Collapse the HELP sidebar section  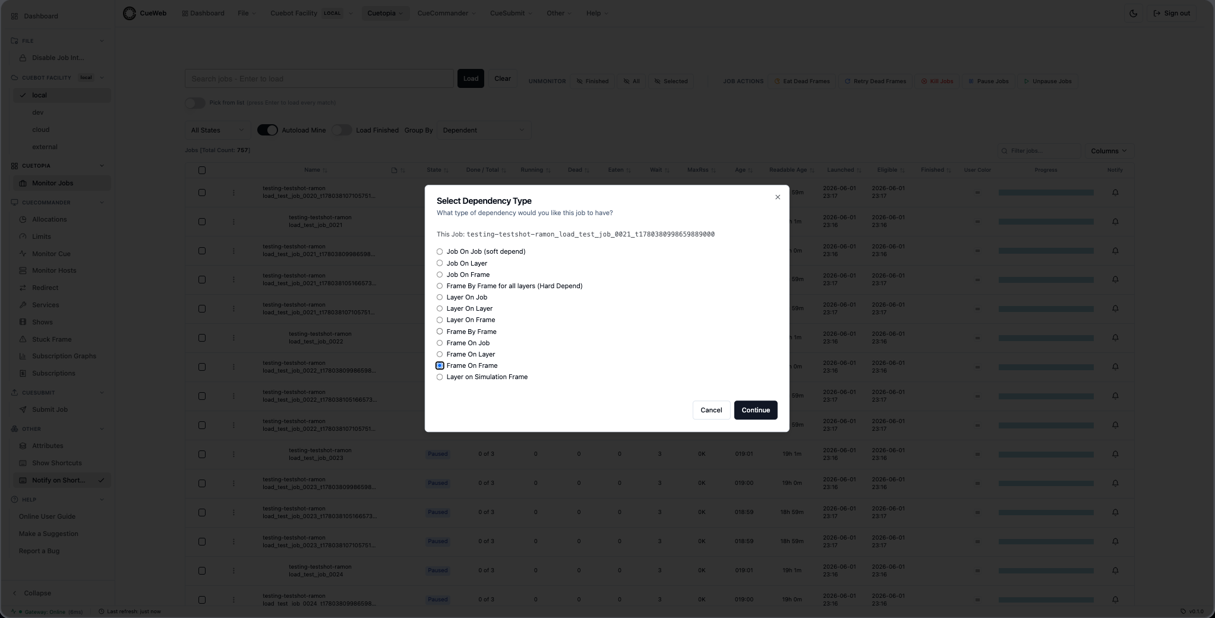[x=102, y=500]
